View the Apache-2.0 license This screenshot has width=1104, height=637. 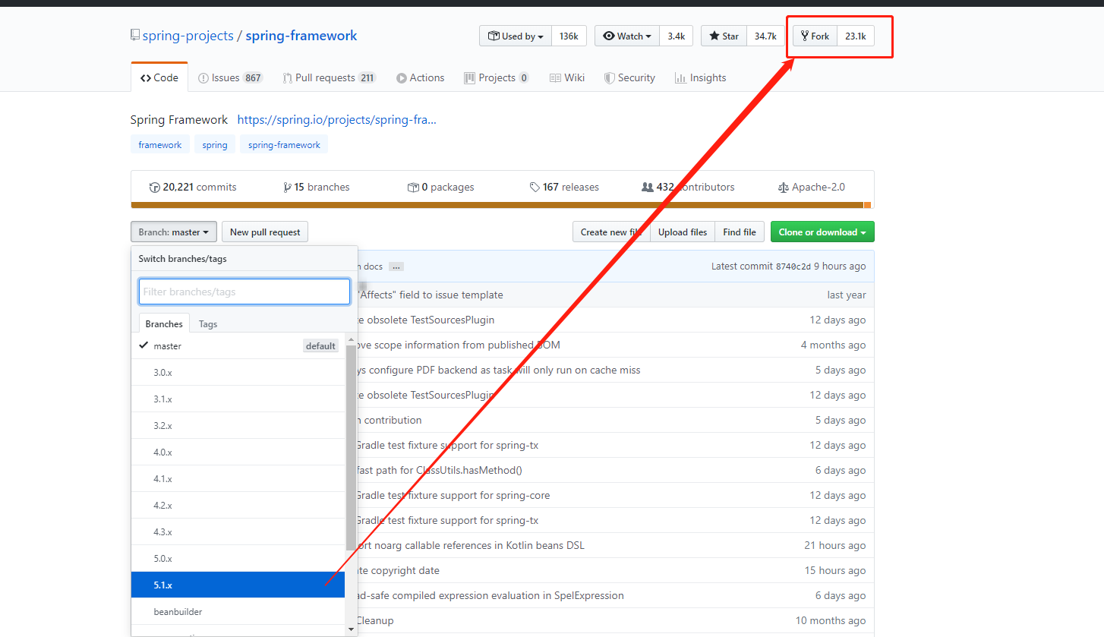coord(812,187)
